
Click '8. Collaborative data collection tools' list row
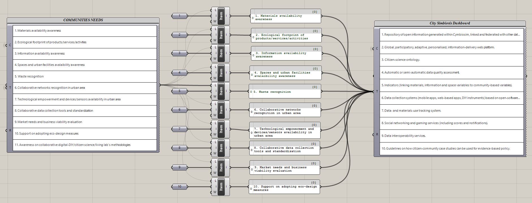(85, 111)
